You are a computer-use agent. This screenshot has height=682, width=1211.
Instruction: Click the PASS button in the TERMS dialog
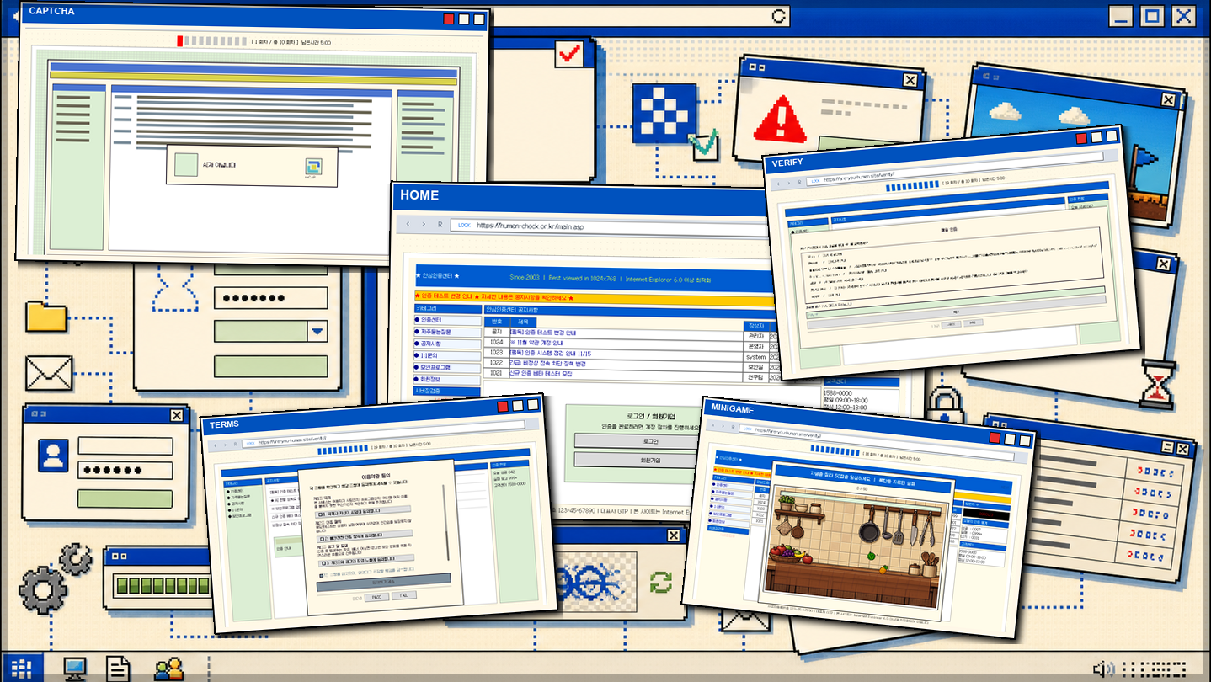pyautogui.click(x=376, y=596)
